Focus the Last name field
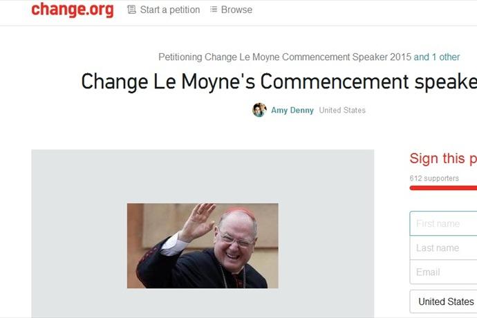The width and height of the screenshot is (477, 318). [x=443, y=247]
